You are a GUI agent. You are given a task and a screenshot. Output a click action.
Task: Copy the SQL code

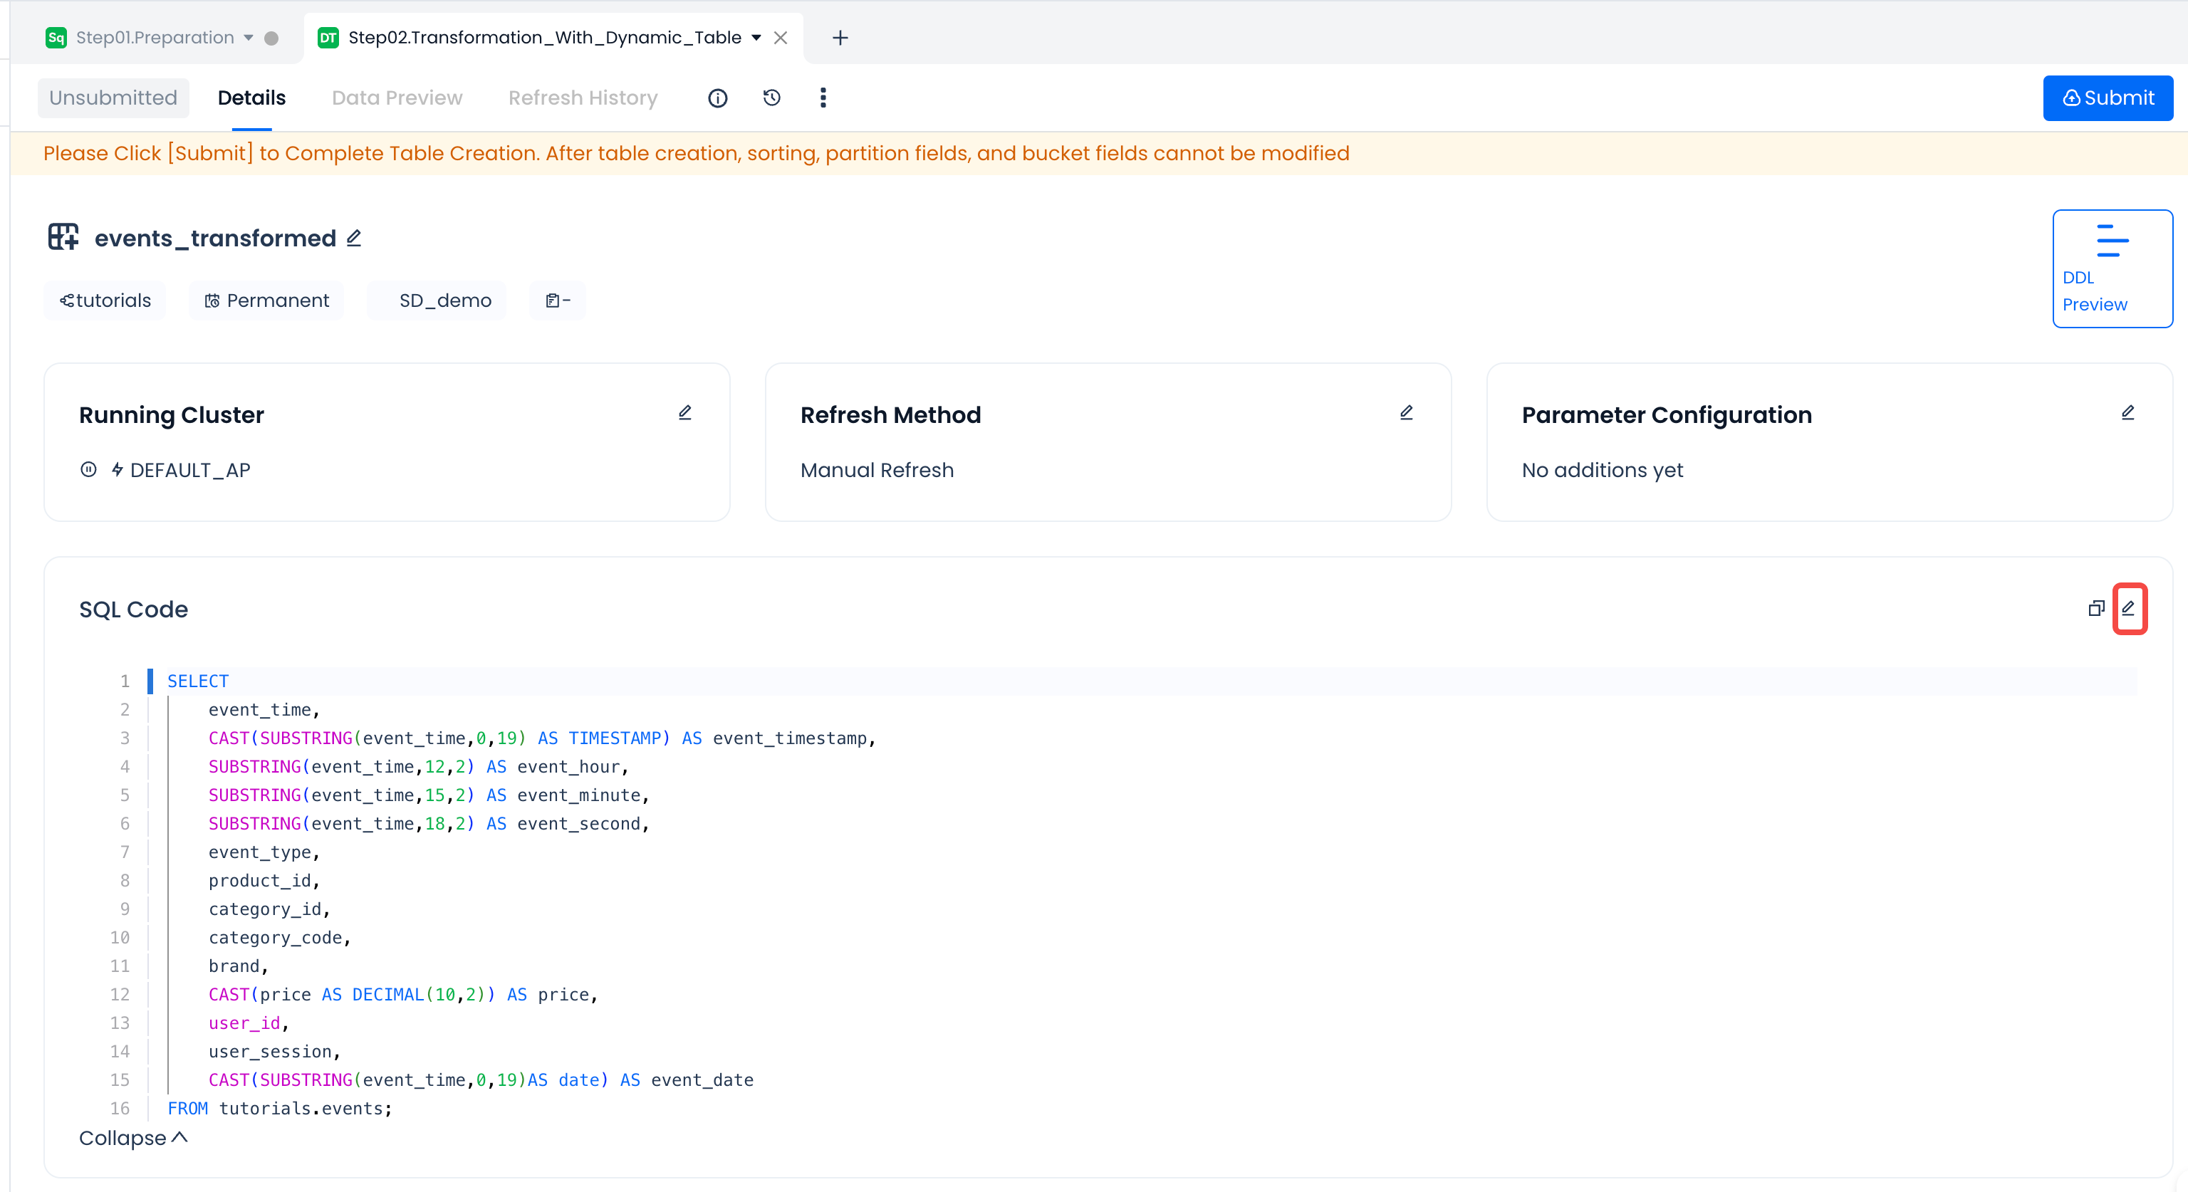2095,609
